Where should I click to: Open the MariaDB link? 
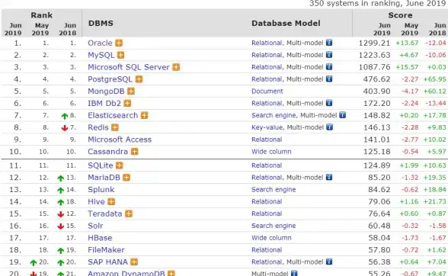104,178
